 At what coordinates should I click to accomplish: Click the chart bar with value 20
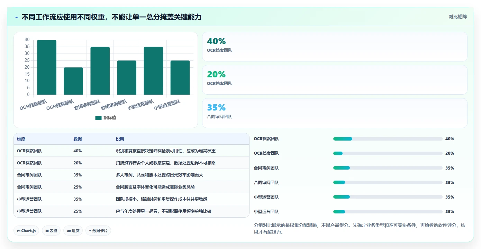tap(73, 81)
